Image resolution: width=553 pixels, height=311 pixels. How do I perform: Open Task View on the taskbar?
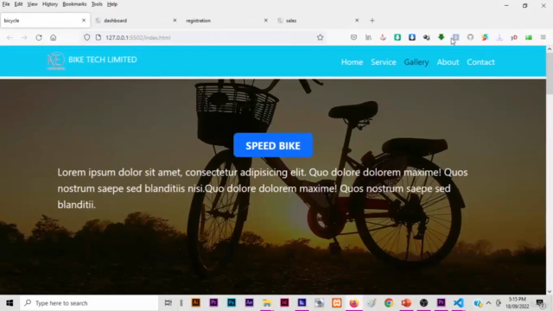[168, 303]
